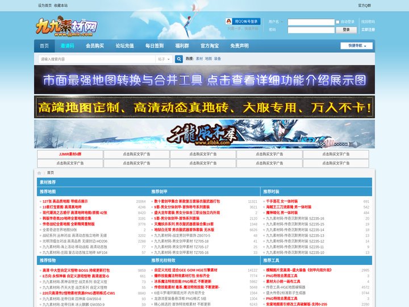The height and width of the screenshot is (307, 409).
Task: Click the 登录 button
Action: 346,30
